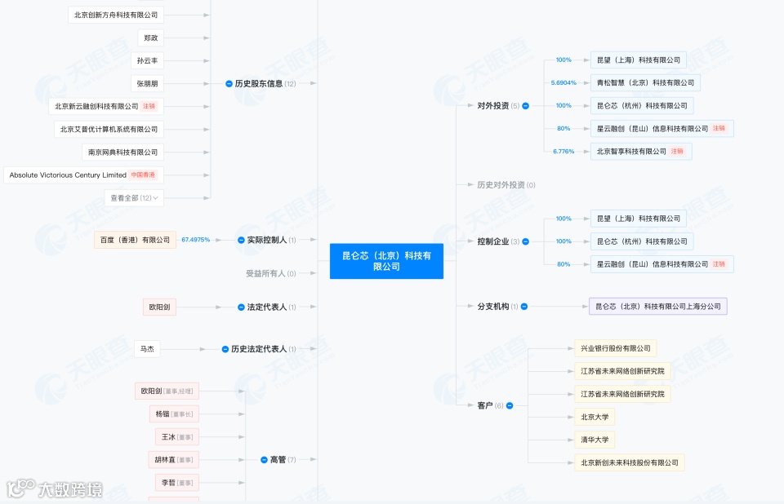Click the 6.776% stake label
Screen dimensions: 784x504
pyautogui.click(x=563, y=152)
